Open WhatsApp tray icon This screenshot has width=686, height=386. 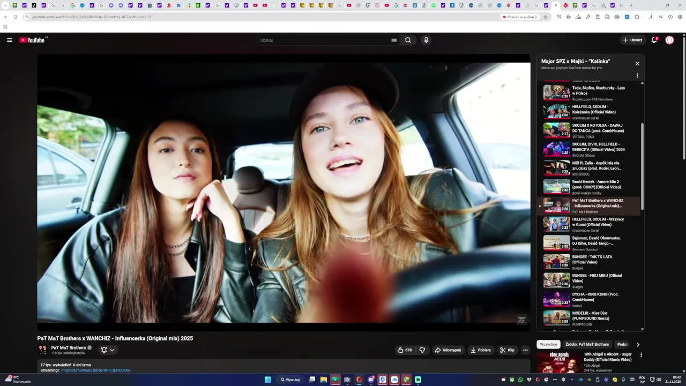click(520, 380)
